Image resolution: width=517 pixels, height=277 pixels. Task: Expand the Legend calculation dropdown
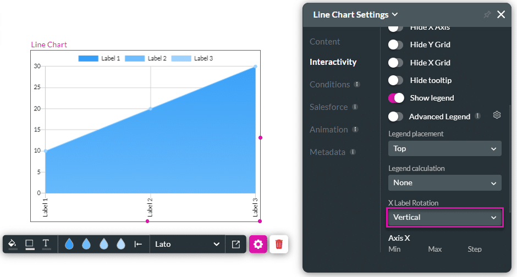tap(444, 182)
